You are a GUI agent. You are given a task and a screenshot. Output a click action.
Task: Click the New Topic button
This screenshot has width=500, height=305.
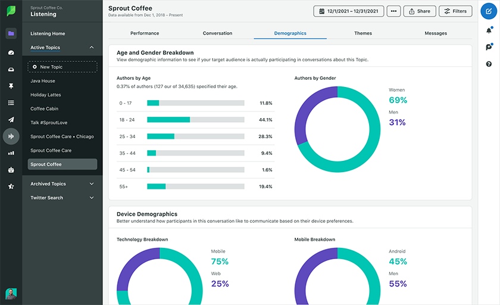(62, 67)
